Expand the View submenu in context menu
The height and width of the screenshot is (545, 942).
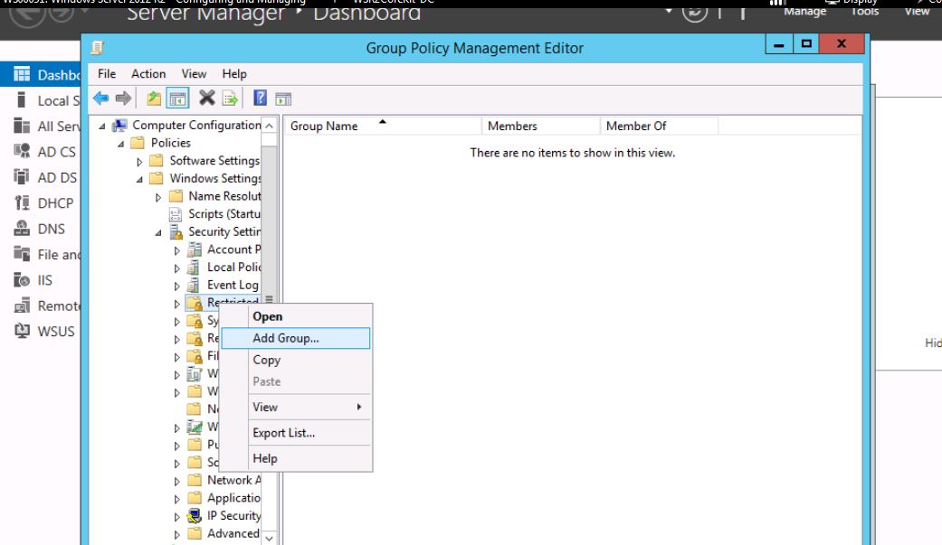(308, 407)
